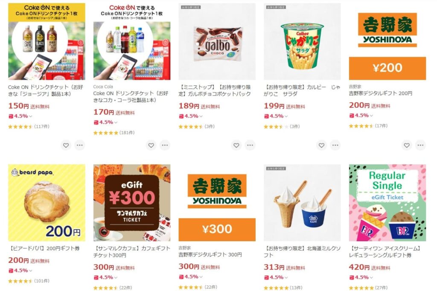
Task: Open the Hokkaido milk soft serve image
Action: coord(302,202)
